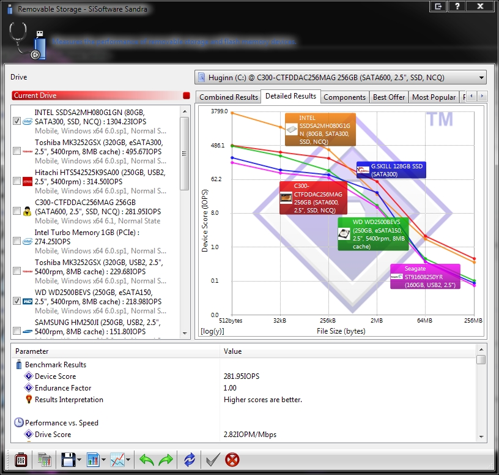Switch to the Most Popular tab
Viewport: 499px width, 475px height.
[x=434, y=97]
